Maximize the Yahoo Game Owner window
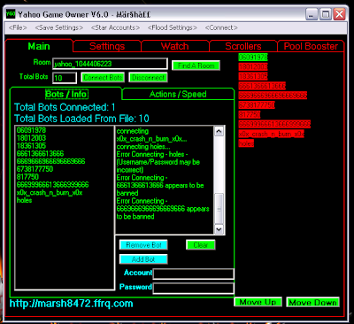354x324 pixels. (x=326, y=14)
